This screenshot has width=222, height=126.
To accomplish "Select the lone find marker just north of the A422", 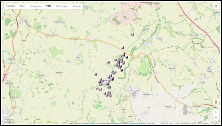I will click(123, 48).
